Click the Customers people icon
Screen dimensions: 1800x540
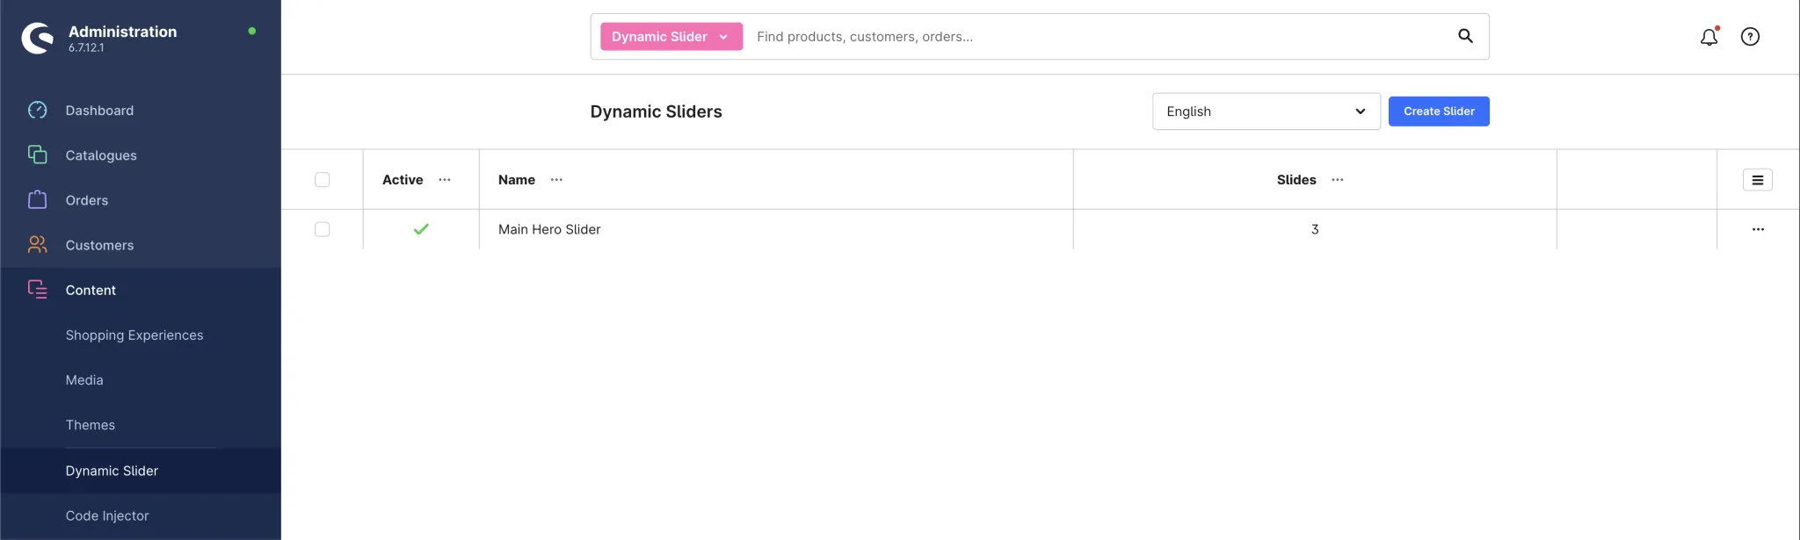(x=37, y=245)
